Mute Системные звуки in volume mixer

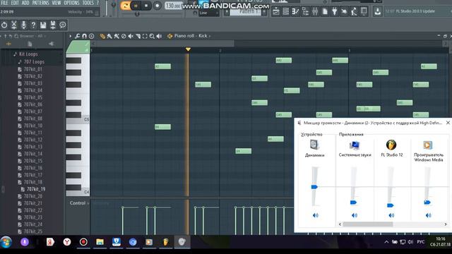click(x=355, y=215)
